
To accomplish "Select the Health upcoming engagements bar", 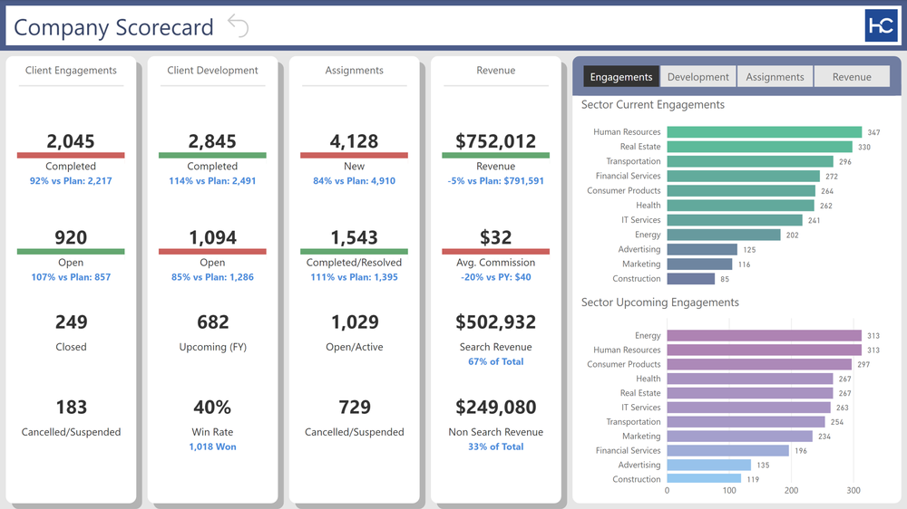I will tap(750, 379).
